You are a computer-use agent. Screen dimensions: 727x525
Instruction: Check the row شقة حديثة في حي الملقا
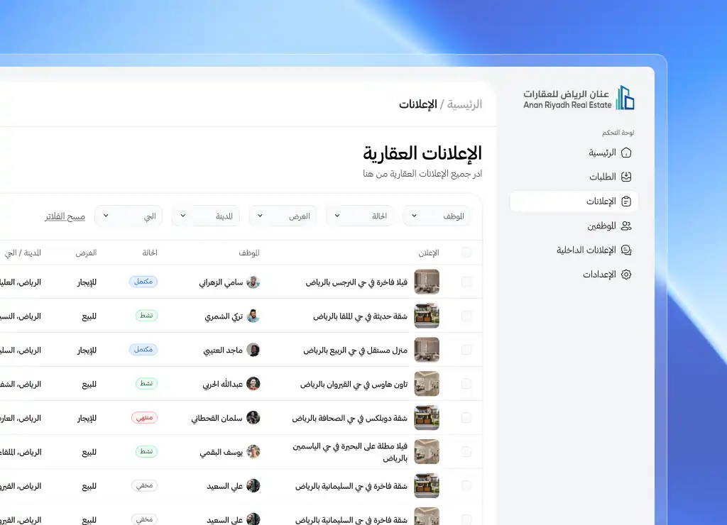pos(466,316)
